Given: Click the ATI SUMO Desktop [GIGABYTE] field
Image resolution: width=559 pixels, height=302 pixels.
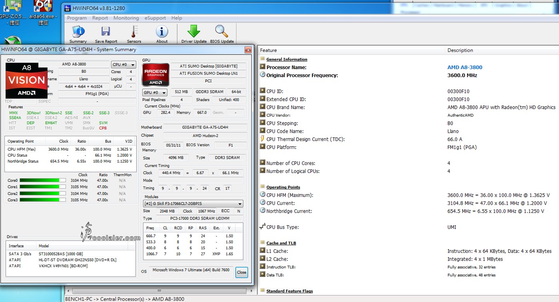Looking at the screenshot, I should (x=208, y=66).
